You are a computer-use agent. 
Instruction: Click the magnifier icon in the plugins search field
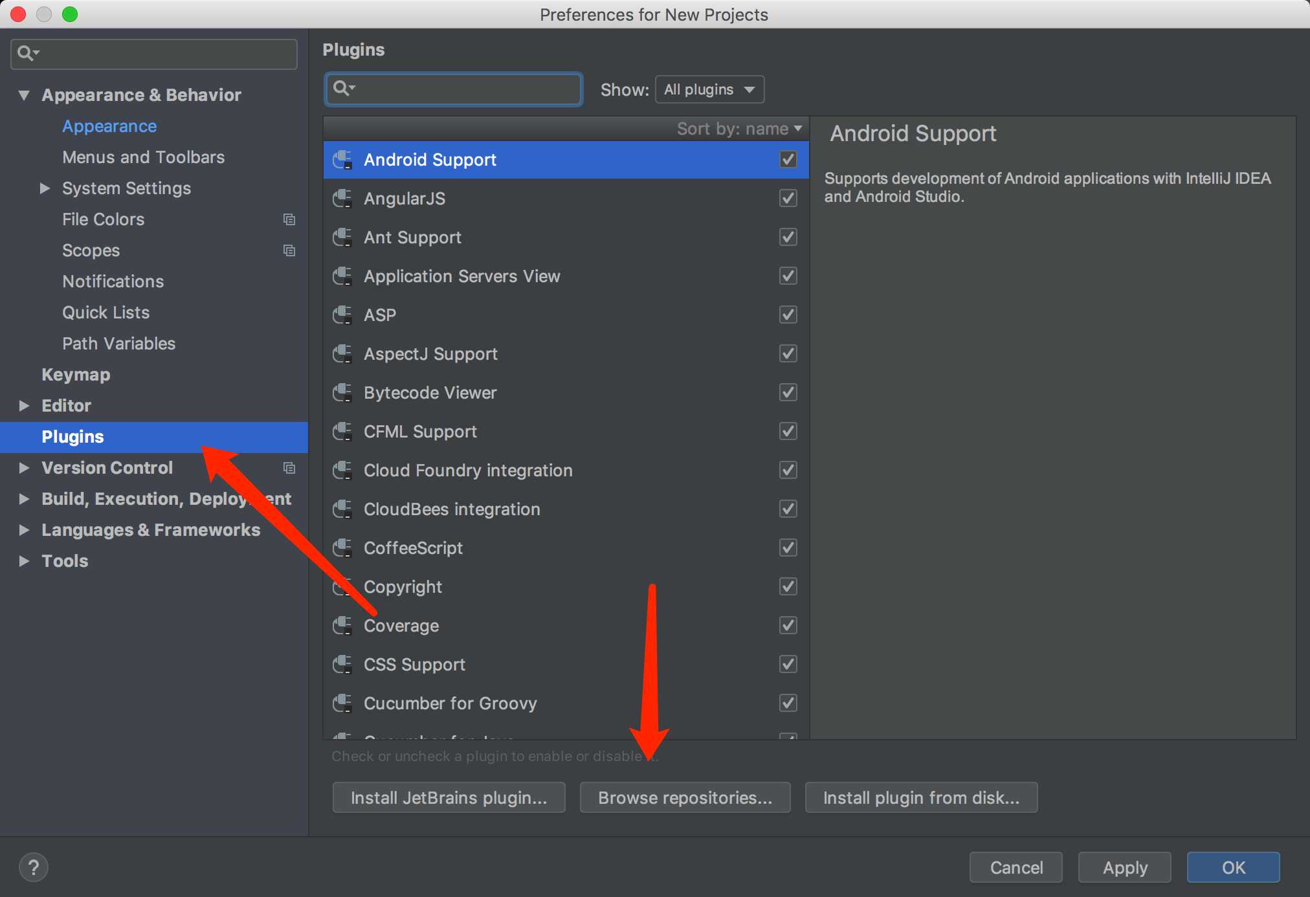[344, 88]
